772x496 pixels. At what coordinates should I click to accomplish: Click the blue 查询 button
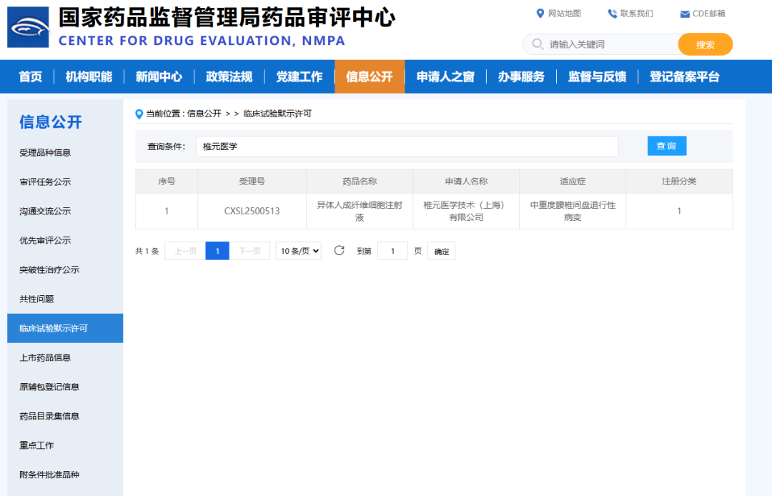pyautogui.click(x=667, y=146)
